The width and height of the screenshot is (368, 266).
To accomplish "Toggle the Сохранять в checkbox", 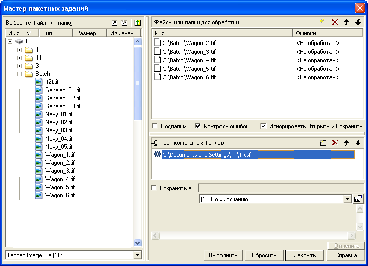I will 155,188.
